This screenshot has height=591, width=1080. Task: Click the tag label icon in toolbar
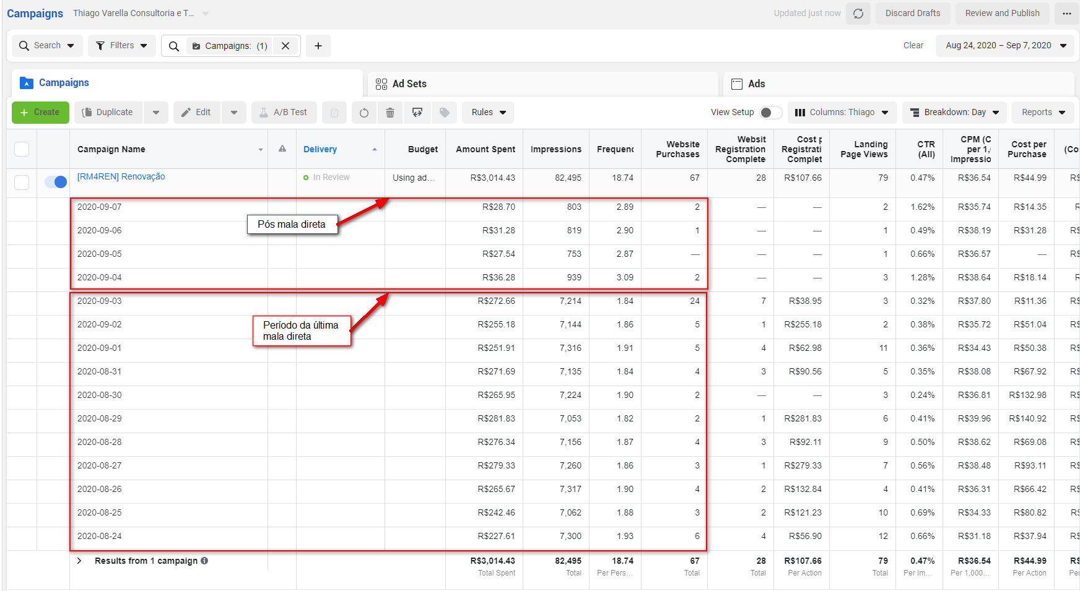pyautogui.click(x=444, y=113)
